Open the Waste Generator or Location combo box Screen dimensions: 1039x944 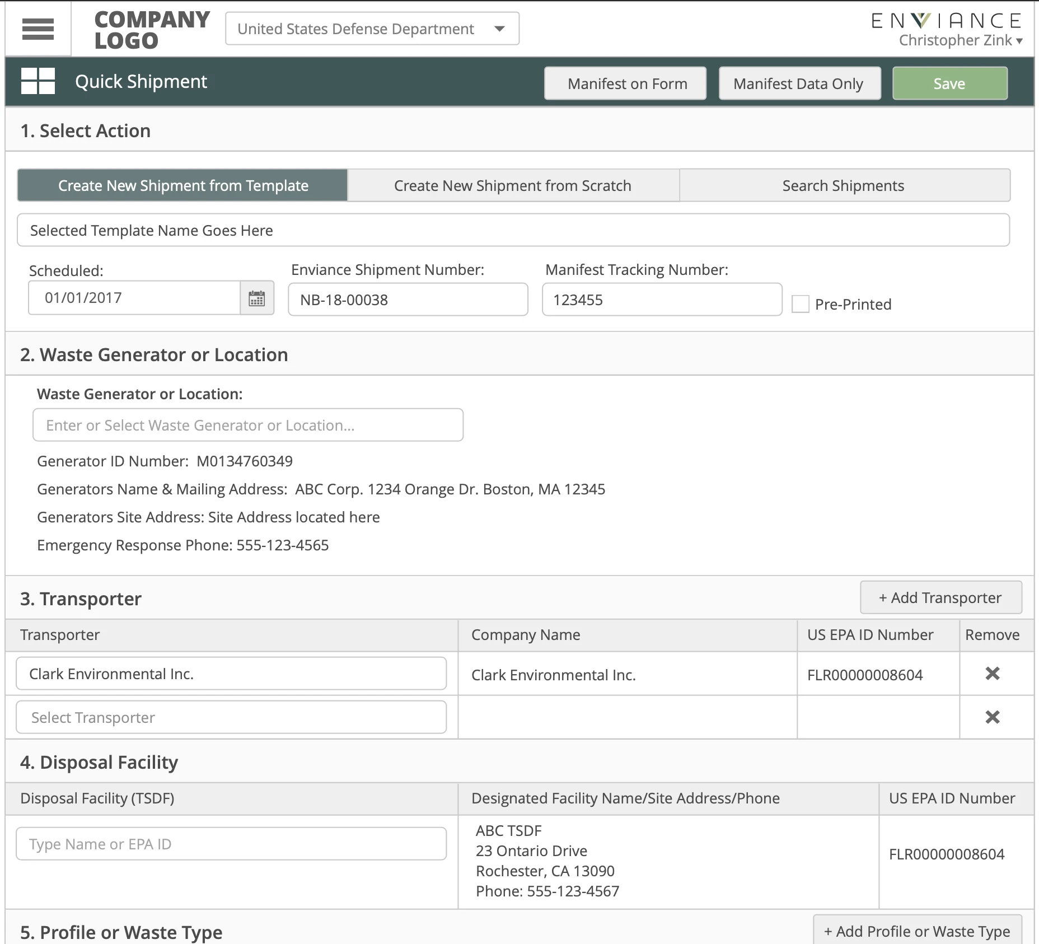coord(248,425)
